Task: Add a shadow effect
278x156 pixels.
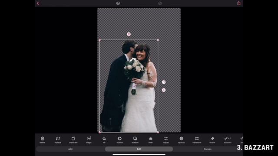Action: pyautogui.click(x=135, y=140)
